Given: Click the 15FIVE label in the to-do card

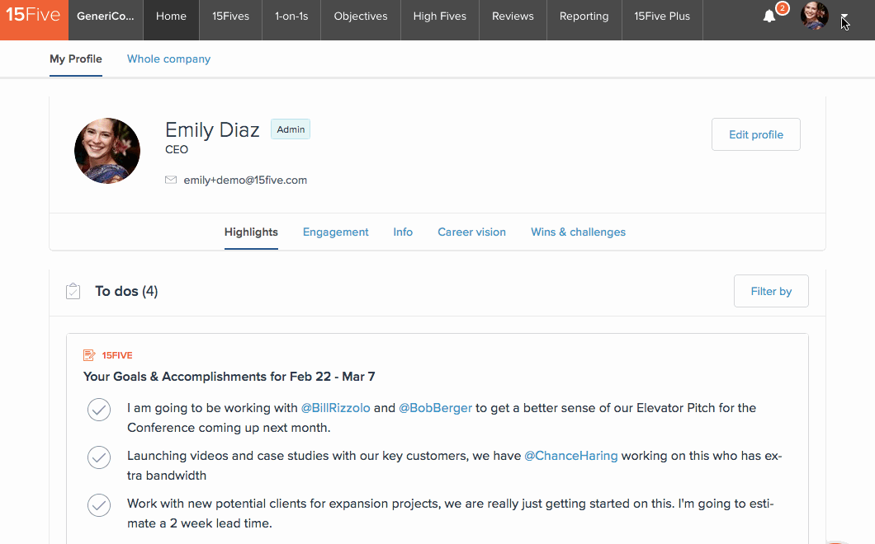Looking at the screenshot, I should [116, 355].
